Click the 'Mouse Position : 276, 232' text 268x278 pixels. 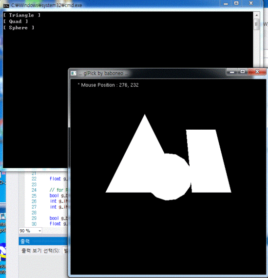coord(110,85)
